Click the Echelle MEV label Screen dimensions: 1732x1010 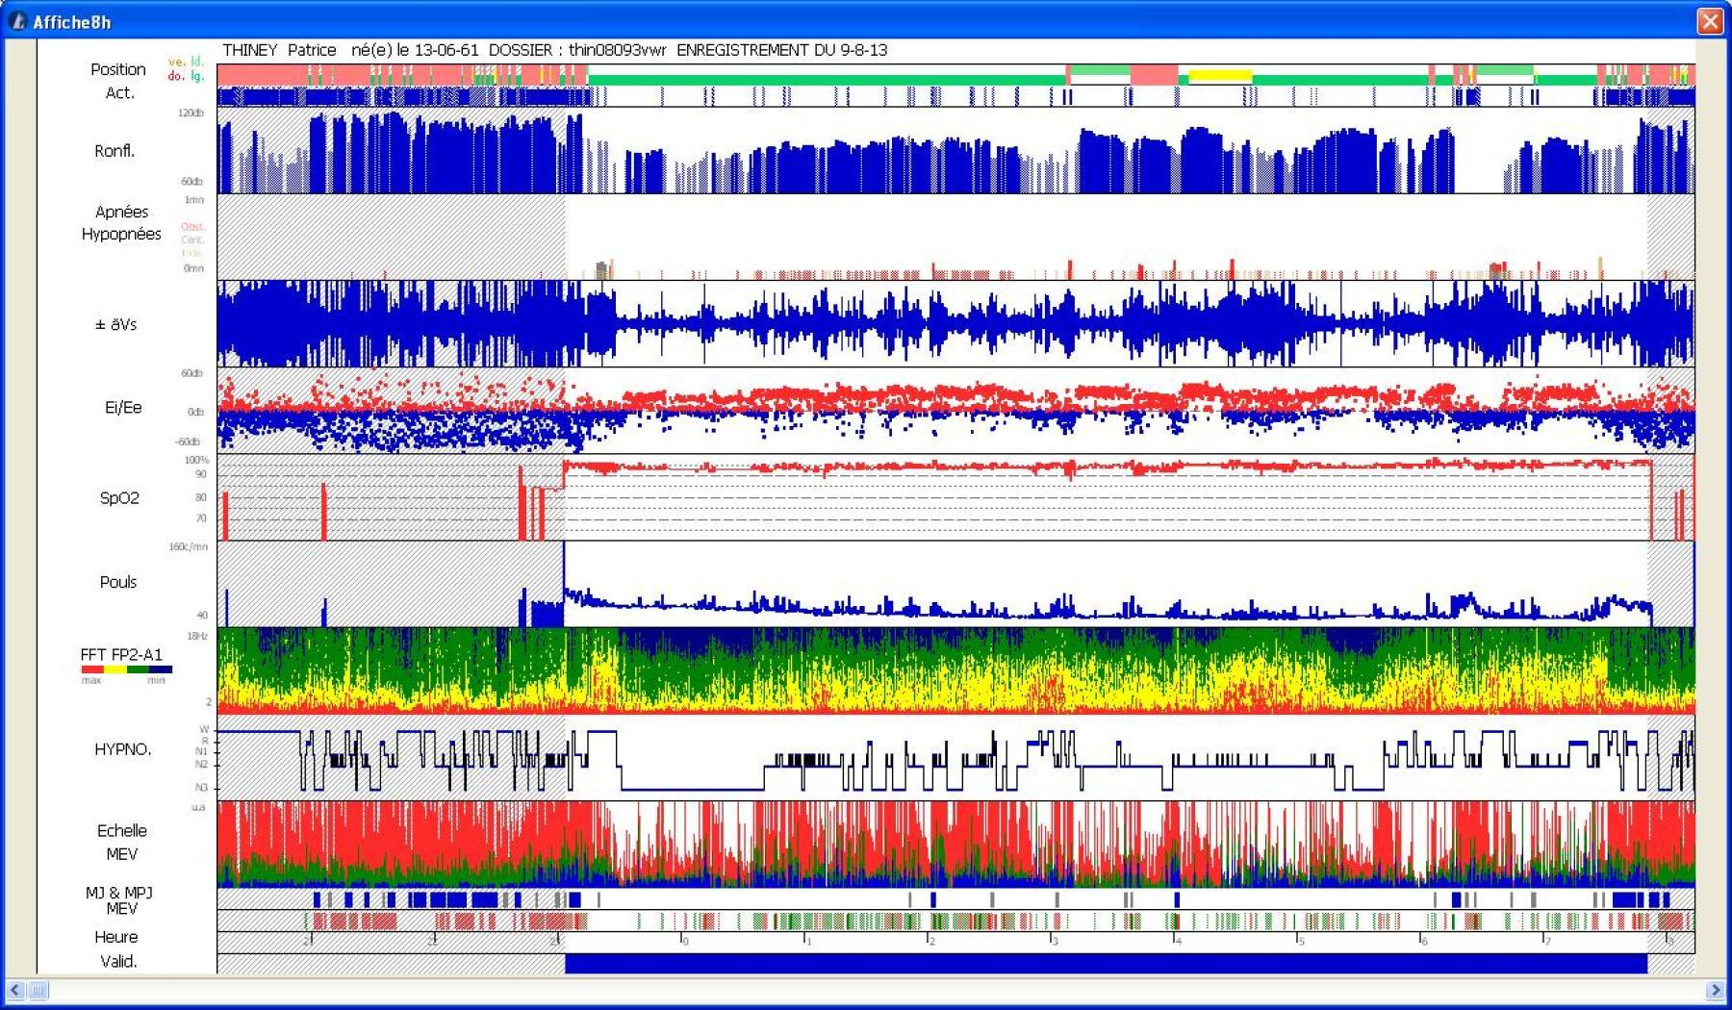122,842
